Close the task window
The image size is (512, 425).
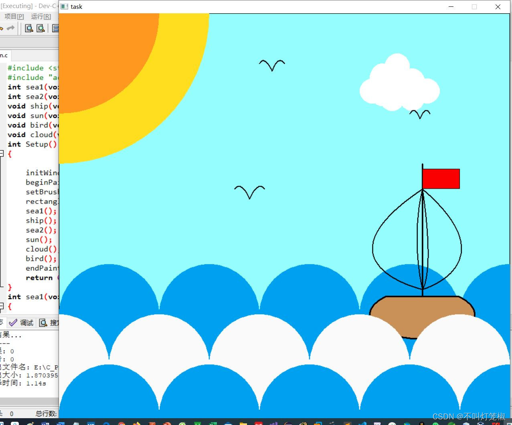coord(498,6)
